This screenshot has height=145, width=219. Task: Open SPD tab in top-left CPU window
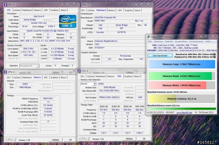coord(46,10)
